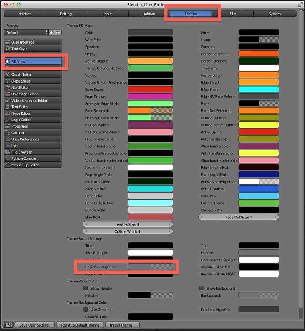Image resolution: width=305 pixels, height=331 pixels.
Task: Click the Python Console icon
Action: [8, 158]
